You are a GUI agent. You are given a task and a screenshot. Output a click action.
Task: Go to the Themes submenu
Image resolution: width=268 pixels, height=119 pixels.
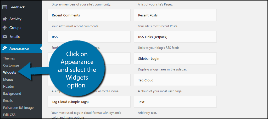[9, 58]
